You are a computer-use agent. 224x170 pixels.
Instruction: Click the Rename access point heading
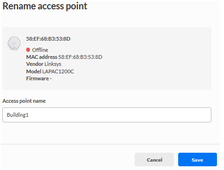[45, 6]
